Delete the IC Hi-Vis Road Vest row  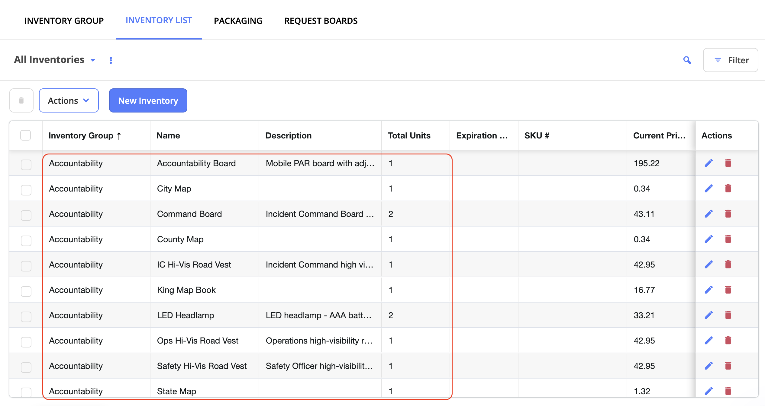728,265
